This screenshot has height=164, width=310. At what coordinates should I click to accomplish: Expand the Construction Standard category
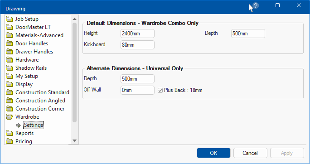[42, 92]
